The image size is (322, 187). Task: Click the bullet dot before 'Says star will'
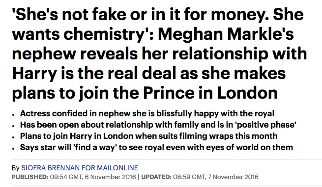[13, 149]
